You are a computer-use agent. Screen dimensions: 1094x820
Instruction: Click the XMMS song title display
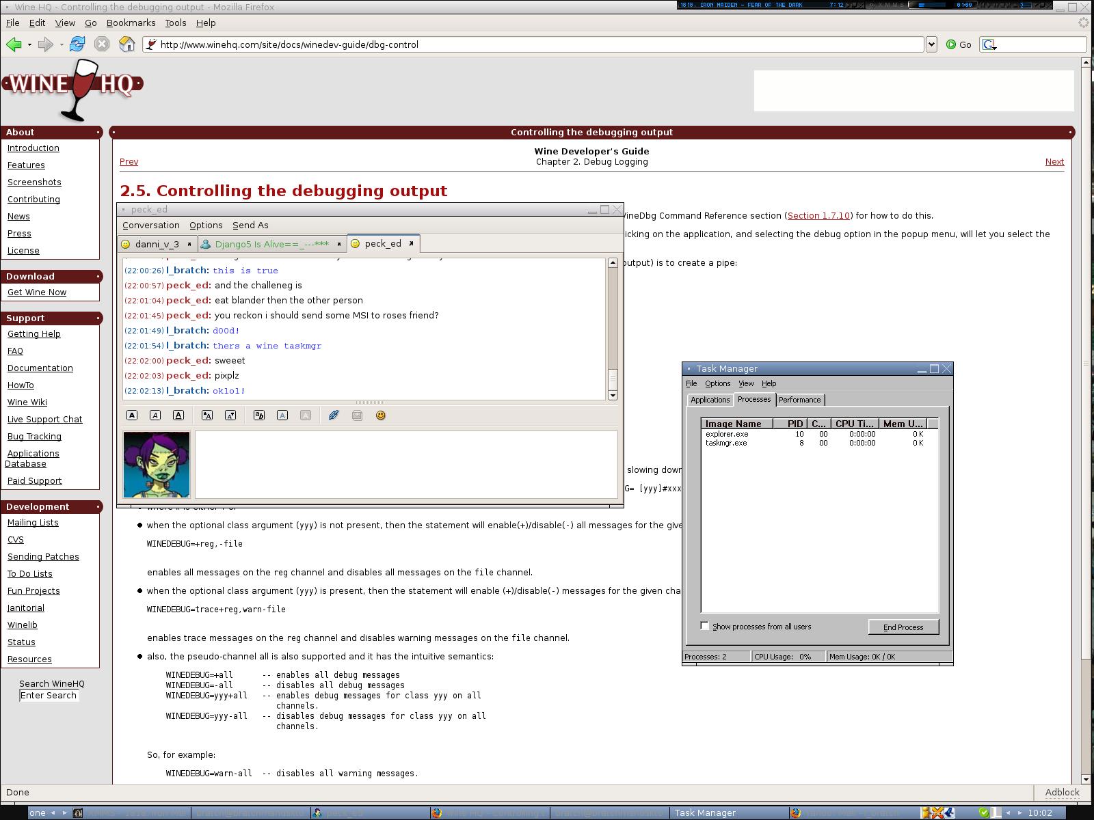coord(752,5)
